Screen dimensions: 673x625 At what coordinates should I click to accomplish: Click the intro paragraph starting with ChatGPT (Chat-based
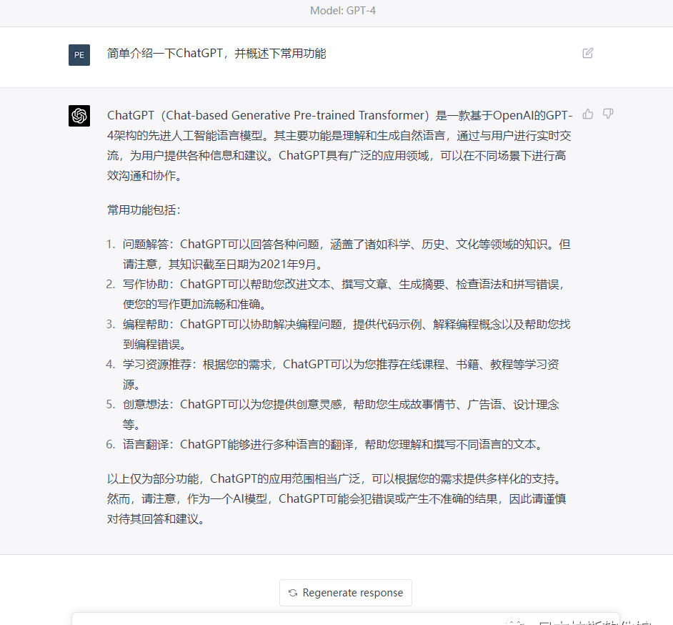339,145
